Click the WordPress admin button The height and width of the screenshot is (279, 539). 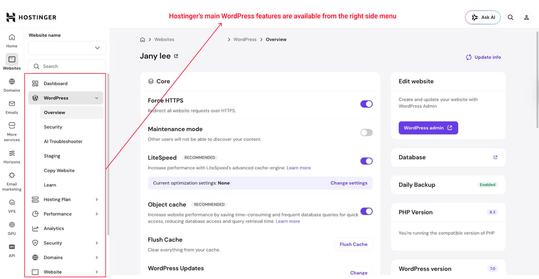point(428,128)
